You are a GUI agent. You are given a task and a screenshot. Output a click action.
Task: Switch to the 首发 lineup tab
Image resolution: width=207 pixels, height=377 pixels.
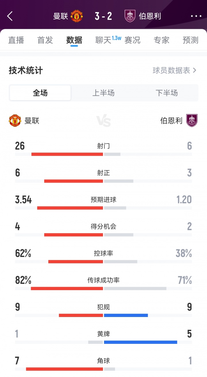(x=45, y=40)
